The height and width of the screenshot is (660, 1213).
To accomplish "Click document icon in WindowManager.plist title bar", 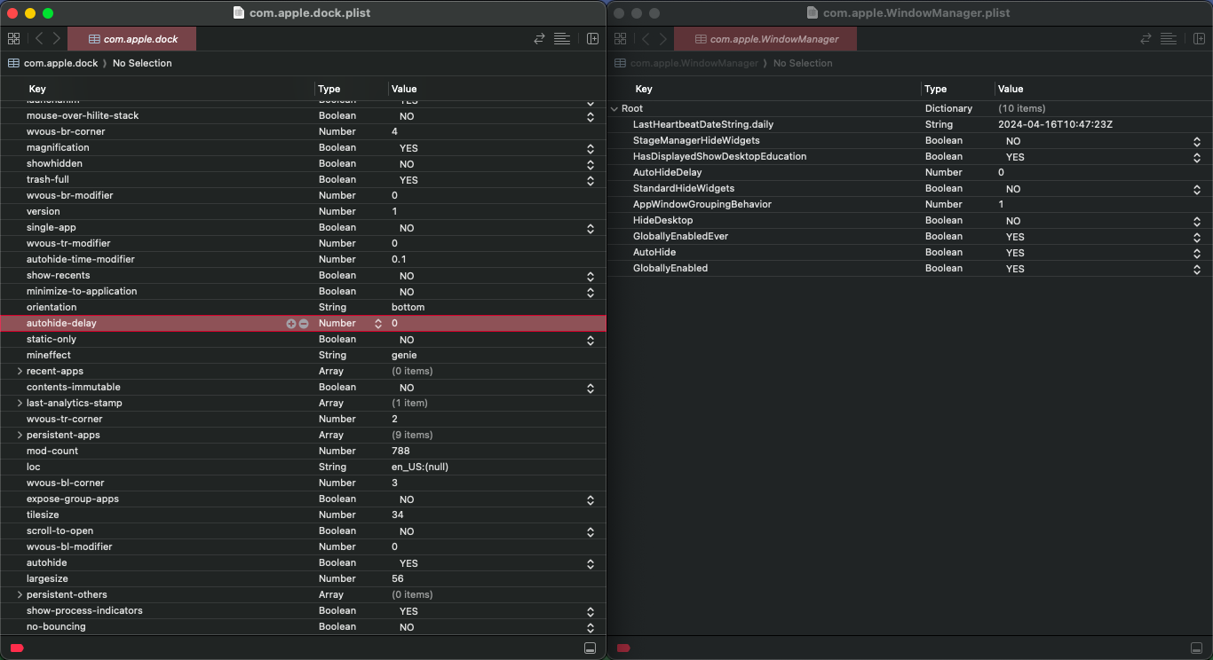I will (x=813, y=13).
